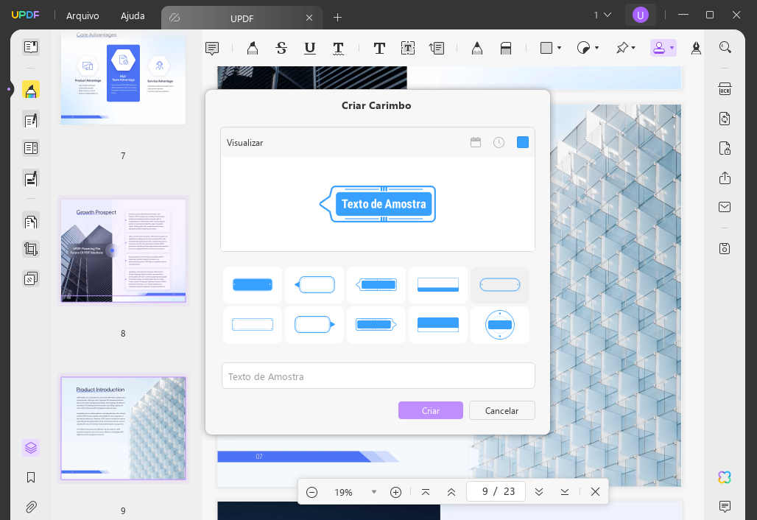
Task: Open the UPDF AI assistant
Action: tap(725, 477)
